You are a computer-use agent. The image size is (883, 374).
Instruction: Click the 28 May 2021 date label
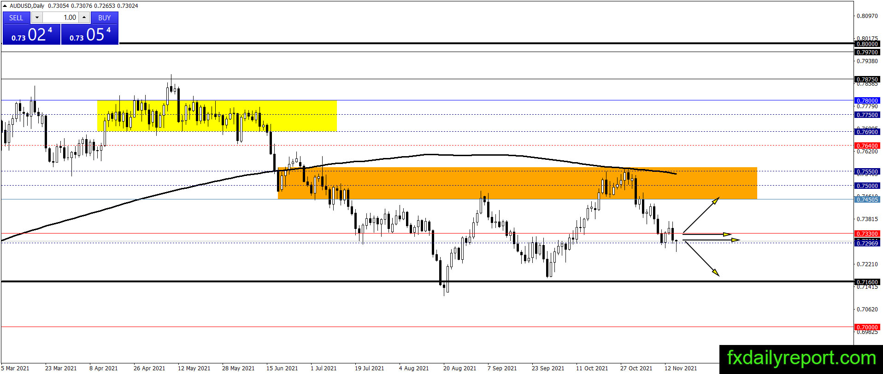[x=238, y=368]
